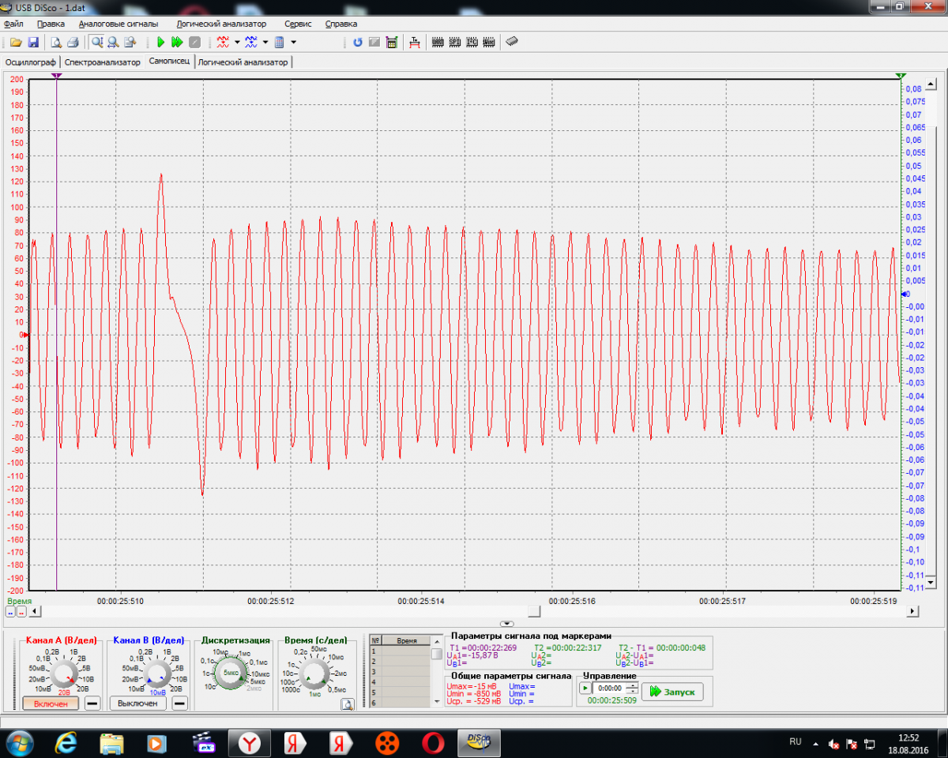Click the Время time-per-division knob
The width and height of the screenshot is (948, 758).
point(315,673)
